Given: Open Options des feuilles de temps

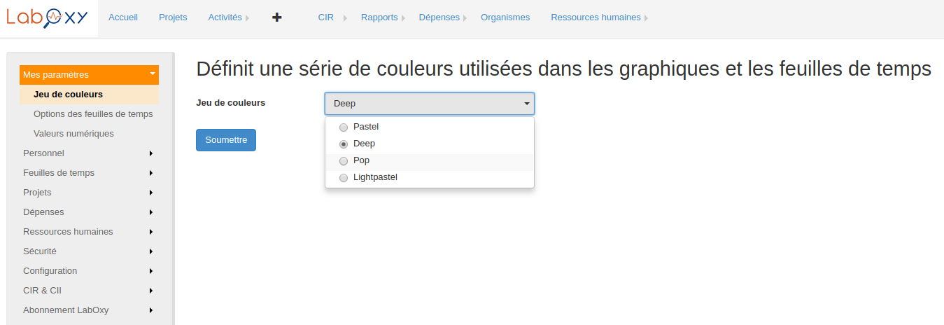Looking at the screenshot, I should (x=93, y=113).
